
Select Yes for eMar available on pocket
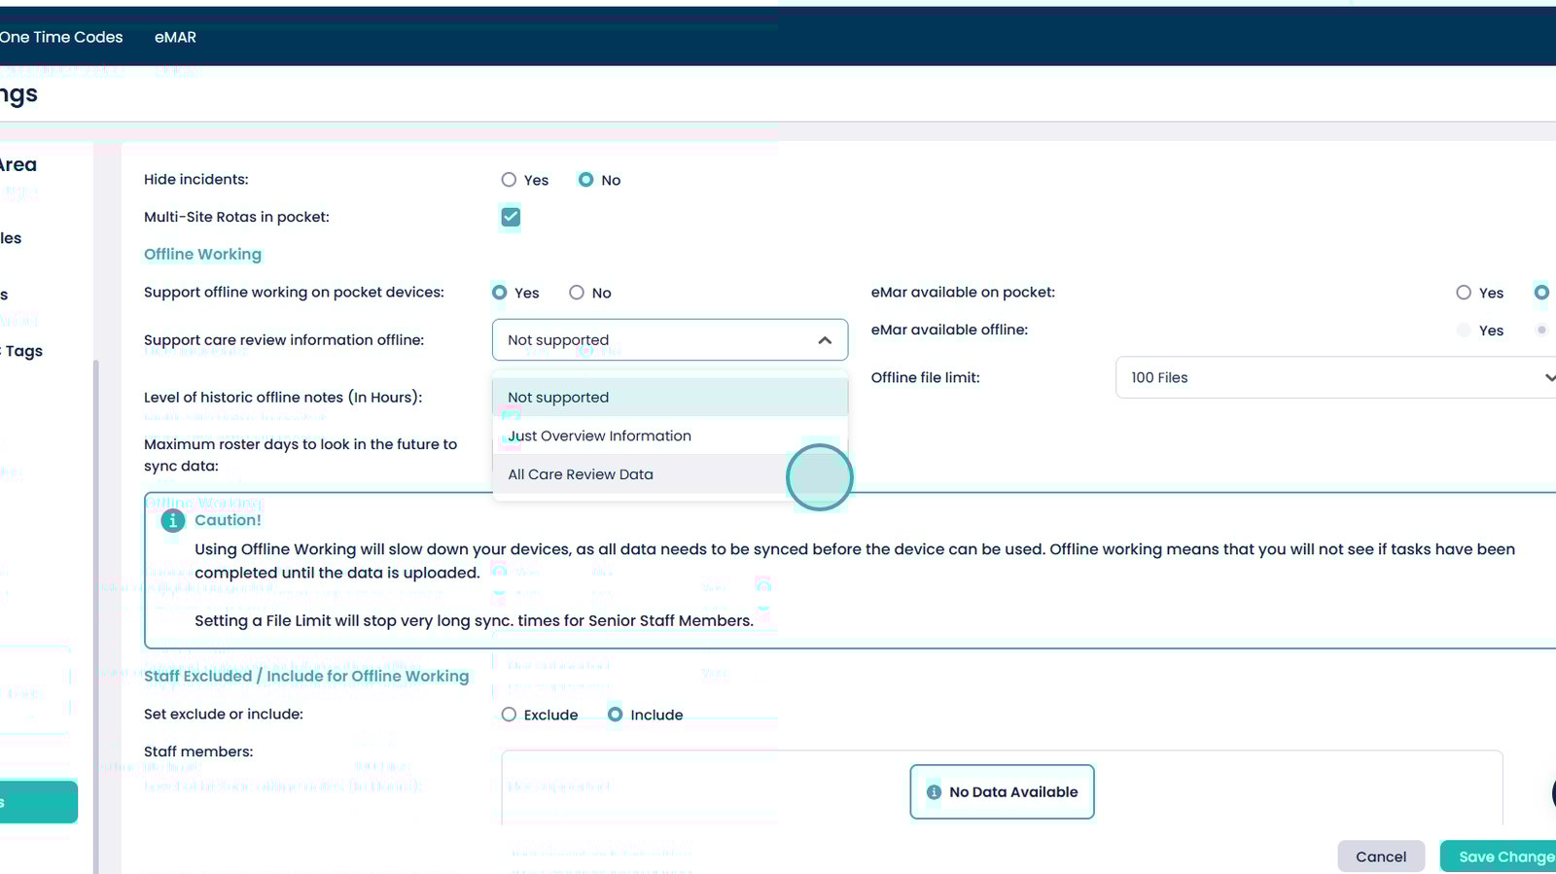click(x=1464, y=293)
